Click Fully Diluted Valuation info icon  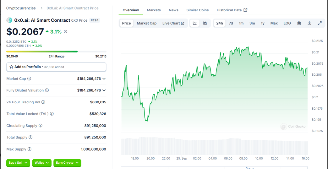click(x=47, y=90)
